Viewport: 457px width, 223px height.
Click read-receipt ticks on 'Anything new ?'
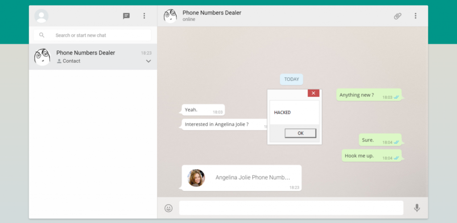[396, 97]
